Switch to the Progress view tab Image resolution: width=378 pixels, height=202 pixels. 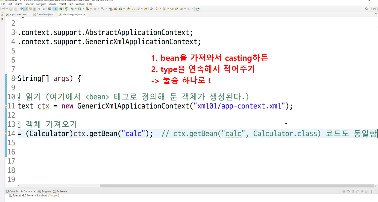point(44,191)
